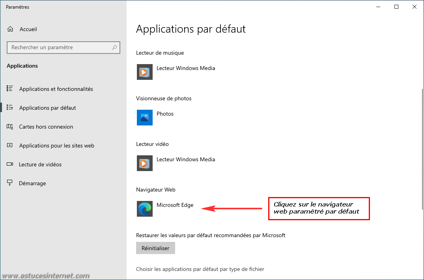Click the Applications par défaut sidebar icon
The image size is (424, 280).
(10, 107)
